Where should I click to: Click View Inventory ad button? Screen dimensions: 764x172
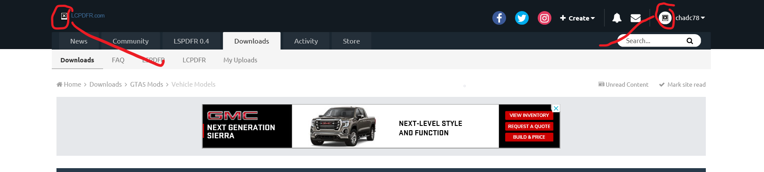pos(529,115)
